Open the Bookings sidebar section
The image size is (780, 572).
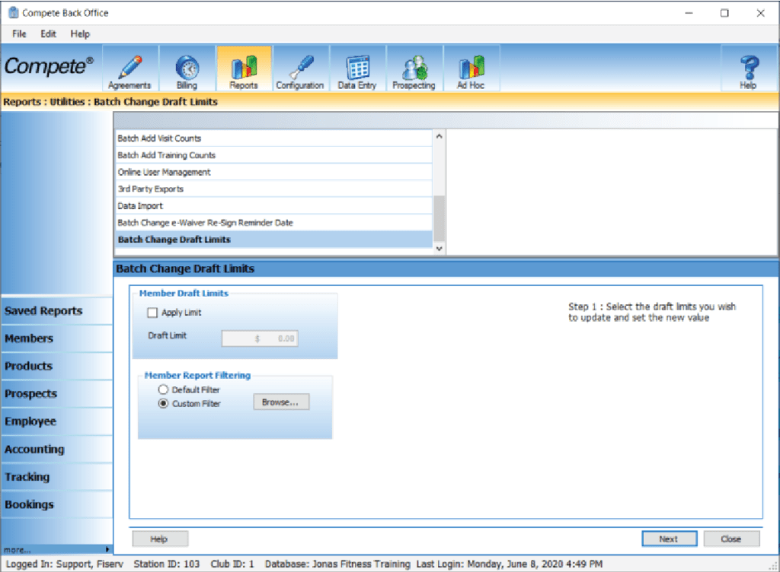[x=57, y=504]
